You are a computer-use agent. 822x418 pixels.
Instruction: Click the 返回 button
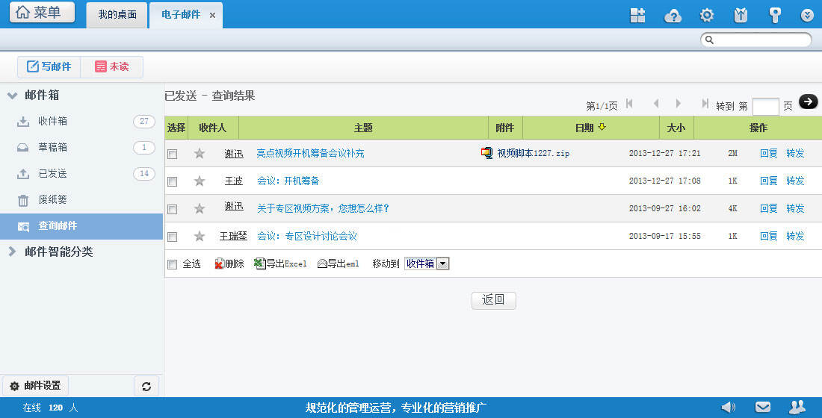click(493, 300)
